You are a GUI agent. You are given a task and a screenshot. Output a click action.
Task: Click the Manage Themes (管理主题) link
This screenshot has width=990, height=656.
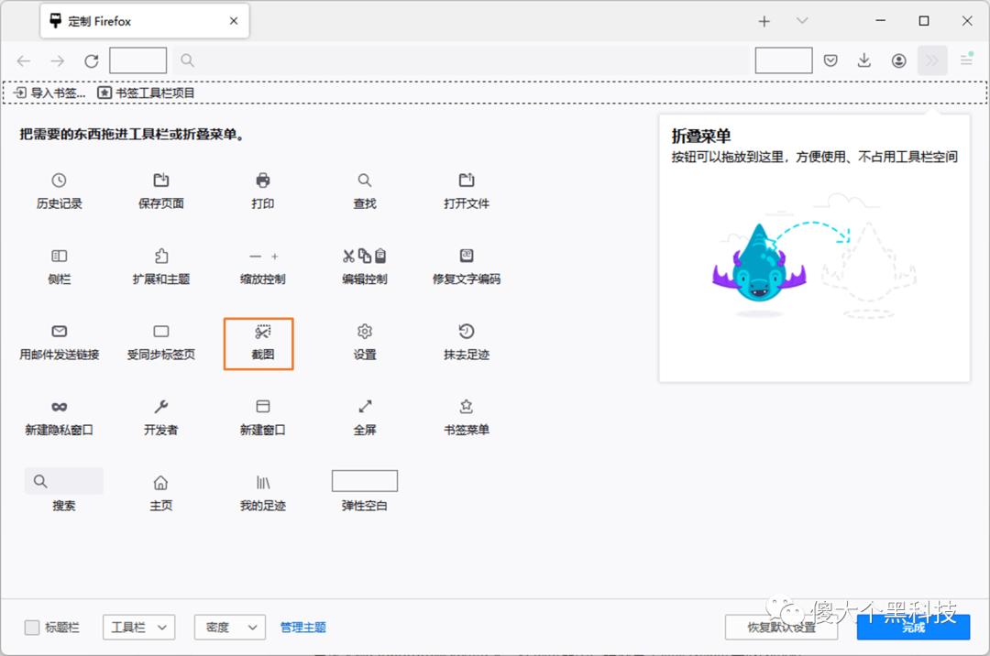tap(303, 627)
